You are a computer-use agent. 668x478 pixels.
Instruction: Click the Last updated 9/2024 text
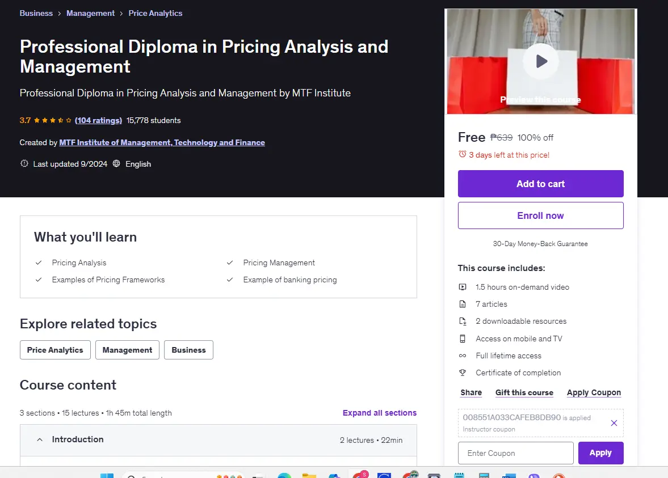pyautogui.click(x=70, y=164)
